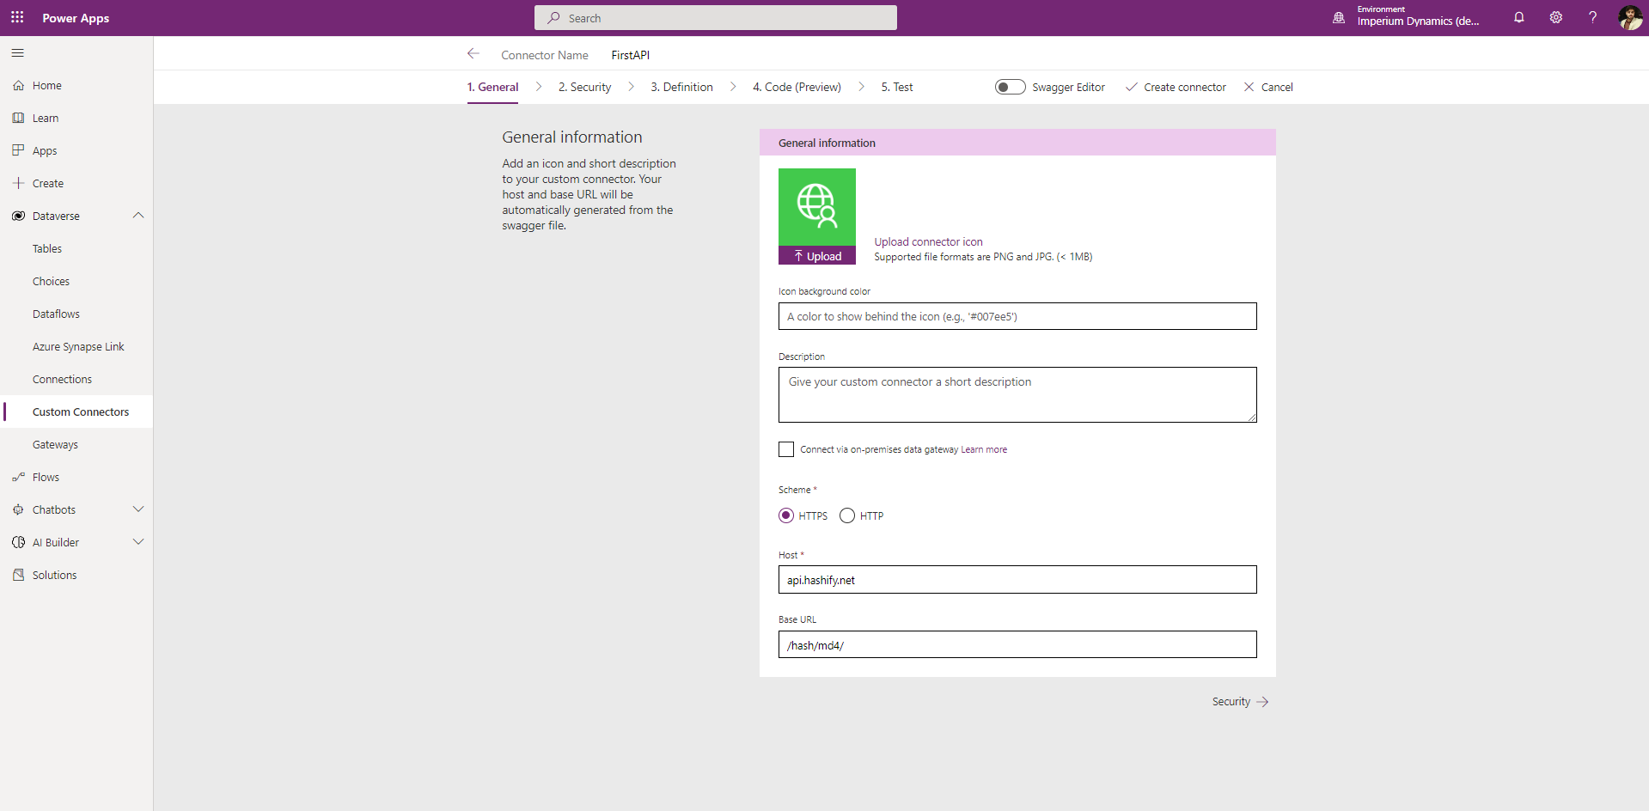Open the user profile avatar
The width and height of the screenshot is (1649, 811).
tap(1629, 17)
